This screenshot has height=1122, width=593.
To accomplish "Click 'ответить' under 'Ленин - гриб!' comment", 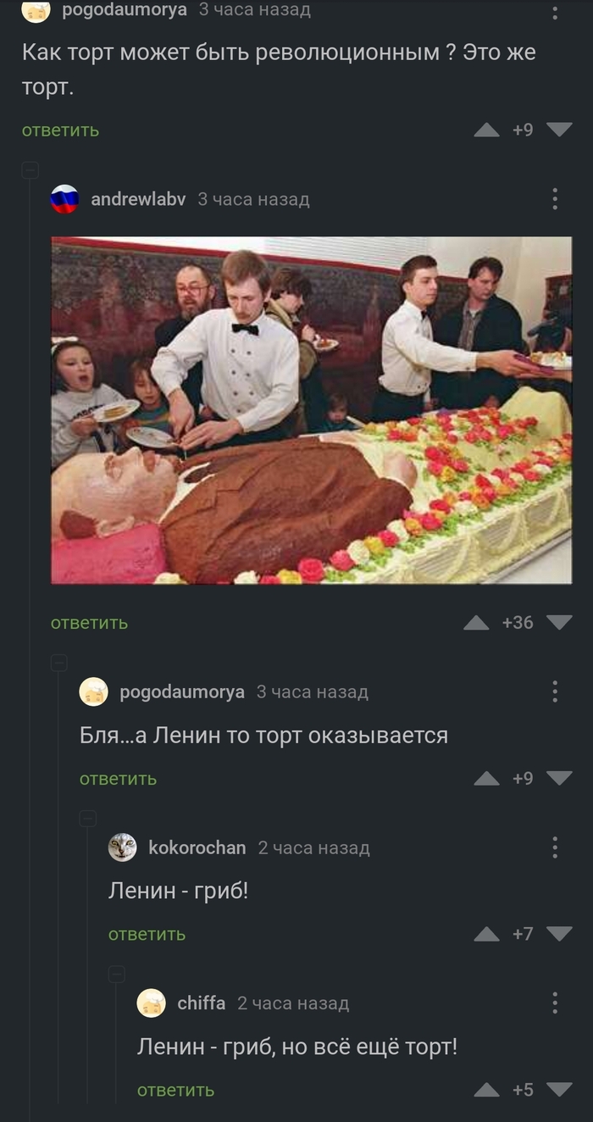I will click(x=147, y=934).
